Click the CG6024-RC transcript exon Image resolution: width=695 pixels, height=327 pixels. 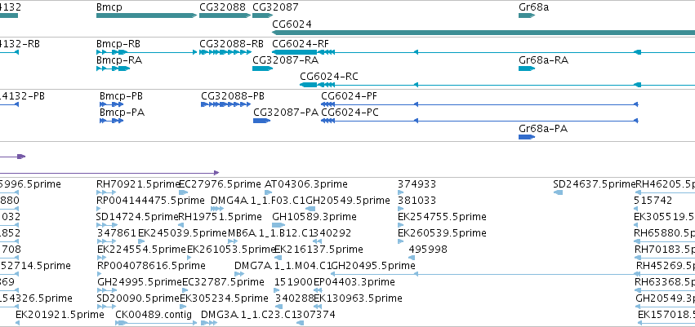[x=309, y=85]
